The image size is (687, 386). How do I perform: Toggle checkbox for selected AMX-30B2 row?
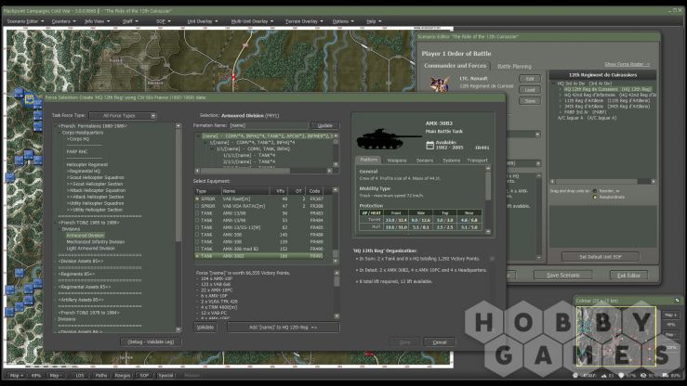pyautogui.click(x=197, y=256)
